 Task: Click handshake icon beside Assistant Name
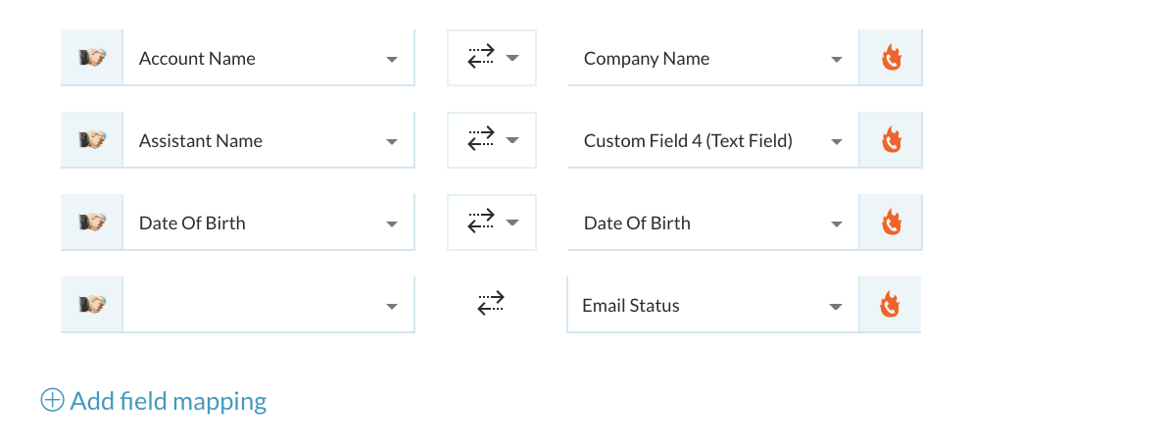(x=92, y=140)
